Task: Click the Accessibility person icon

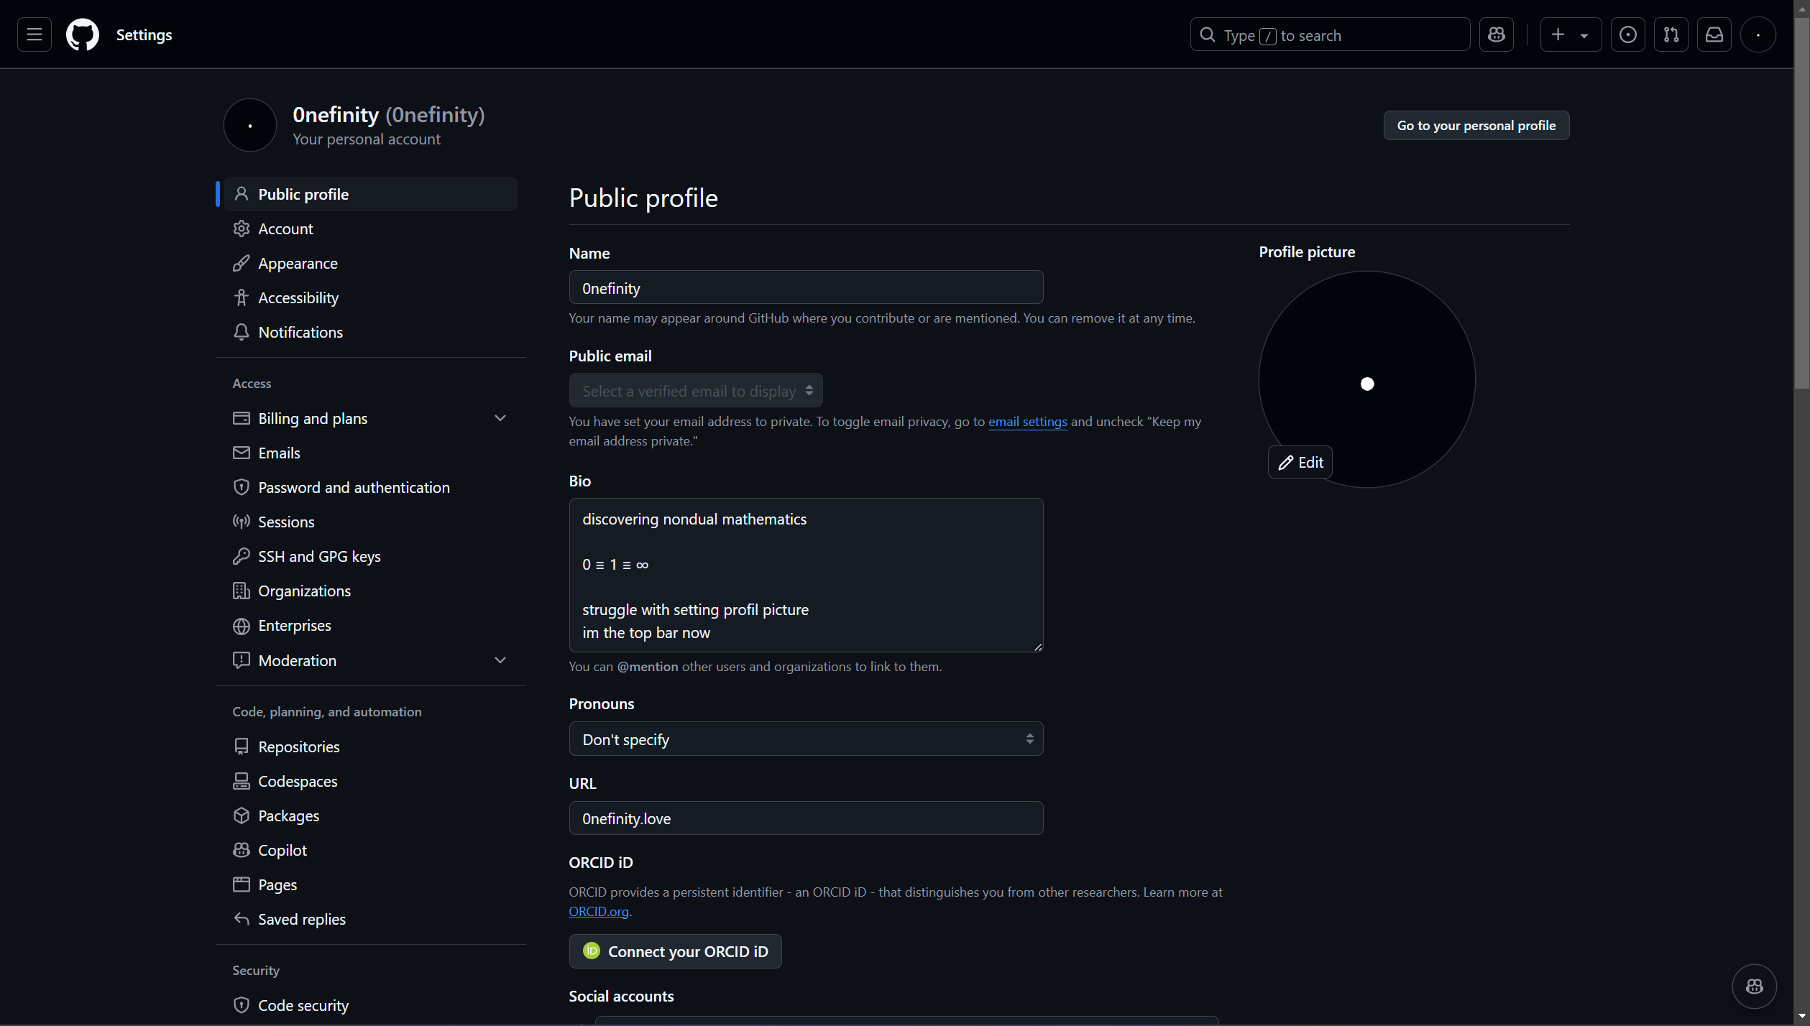Action: click(x=241, y=297)
